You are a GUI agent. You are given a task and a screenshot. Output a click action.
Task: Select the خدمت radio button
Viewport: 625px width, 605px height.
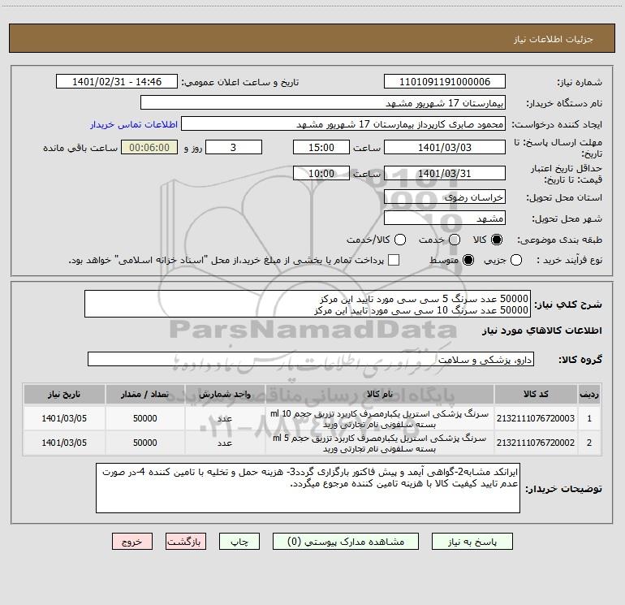[x=455, y=240]
